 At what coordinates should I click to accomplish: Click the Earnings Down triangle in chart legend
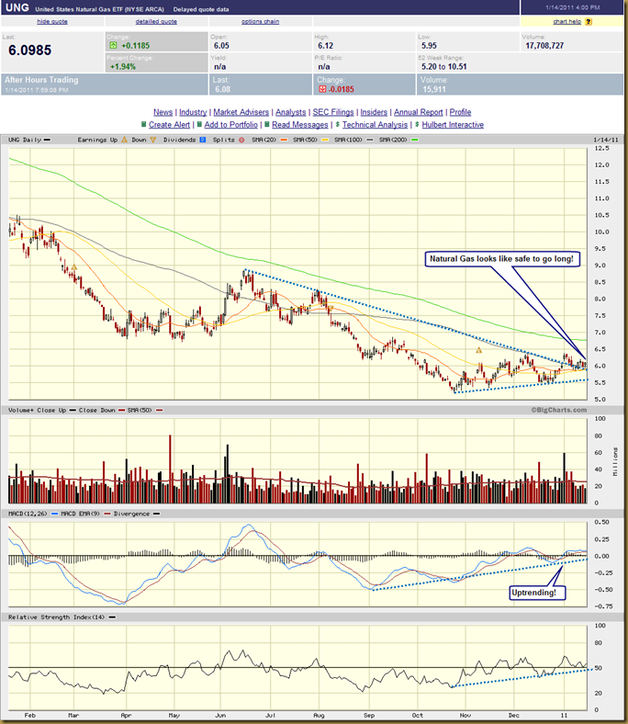(152, 140)
